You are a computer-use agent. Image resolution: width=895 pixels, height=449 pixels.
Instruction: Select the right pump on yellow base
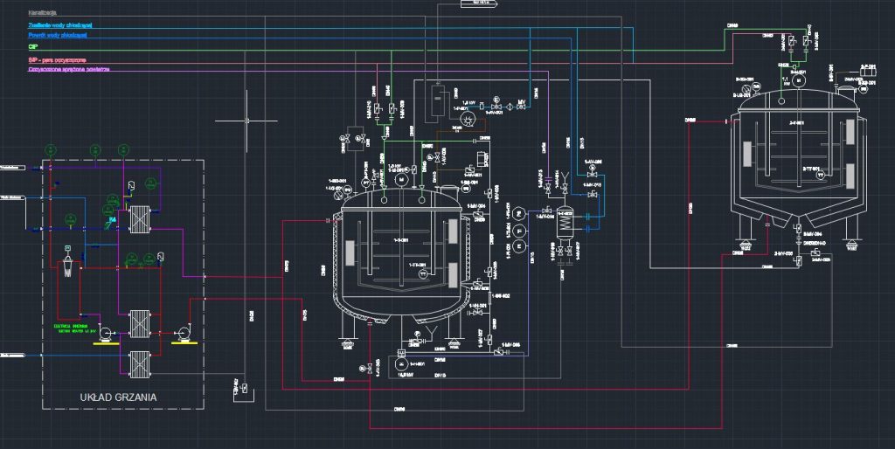click(x=184, y=335)
